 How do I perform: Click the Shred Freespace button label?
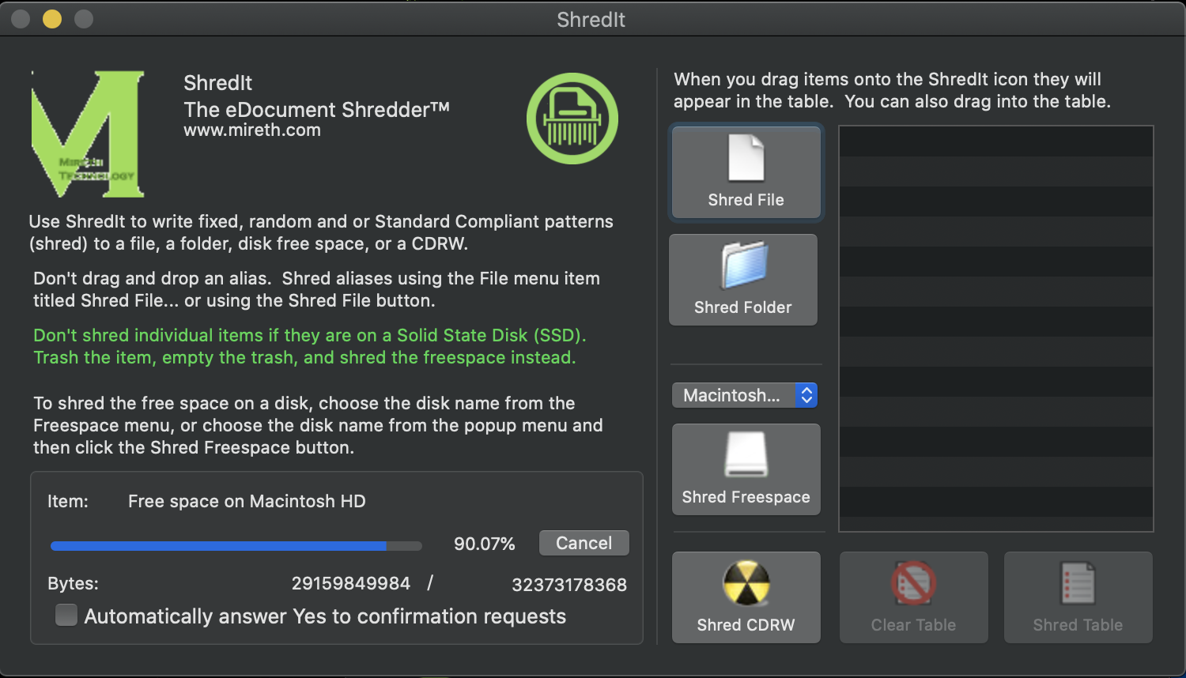(x=746, y=497)
